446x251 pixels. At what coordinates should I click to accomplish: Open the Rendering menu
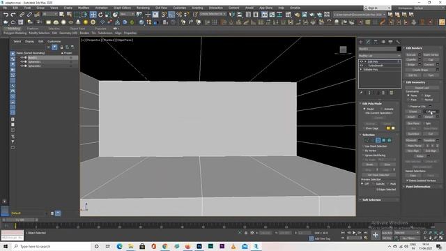pyautogui.click(x=143, y=8)
